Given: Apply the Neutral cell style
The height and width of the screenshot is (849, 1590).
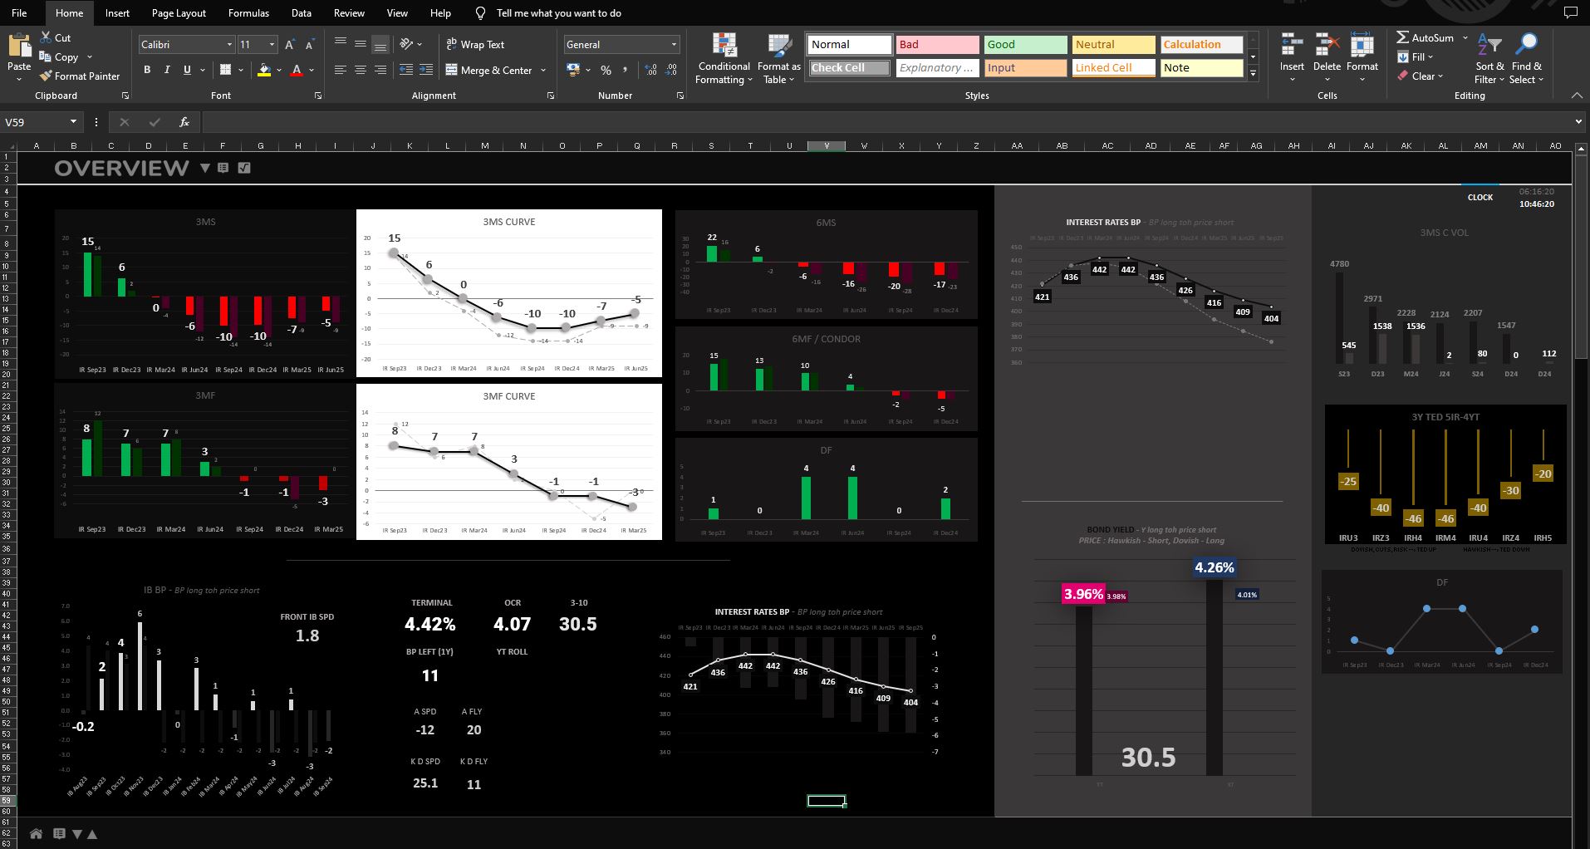Looking at the screenshot, I should click(1113, 44).
